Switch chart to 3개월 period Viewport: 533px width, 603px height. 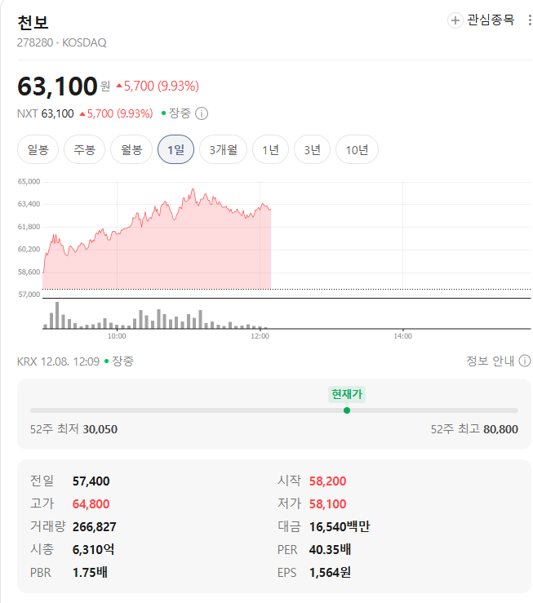[223, 149]
